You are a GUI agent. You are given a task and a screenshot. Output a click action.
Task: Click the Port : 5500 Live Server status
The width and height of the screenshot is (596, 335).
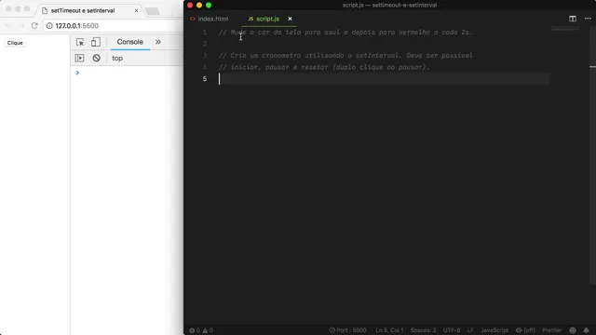(x=347, y=330)
